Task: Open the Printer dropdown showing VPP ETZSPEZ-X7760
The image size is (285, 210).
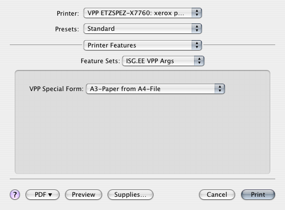Action: (143, 13)
